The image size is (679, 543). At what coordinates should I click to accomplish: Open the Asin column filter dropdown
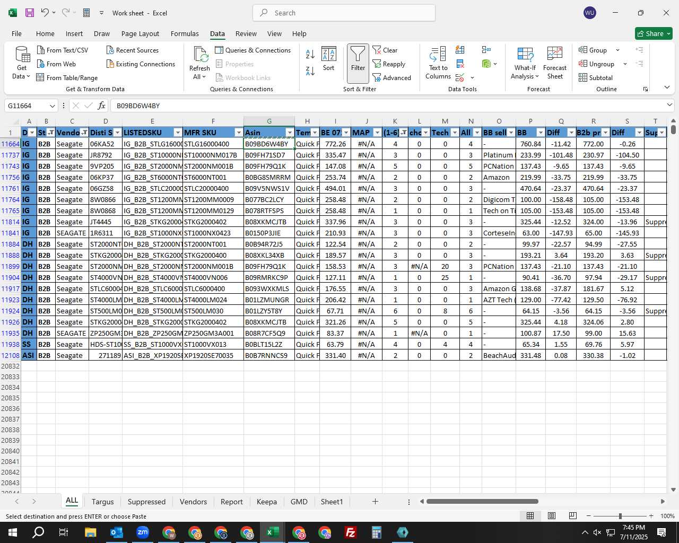tap(290, 133)
